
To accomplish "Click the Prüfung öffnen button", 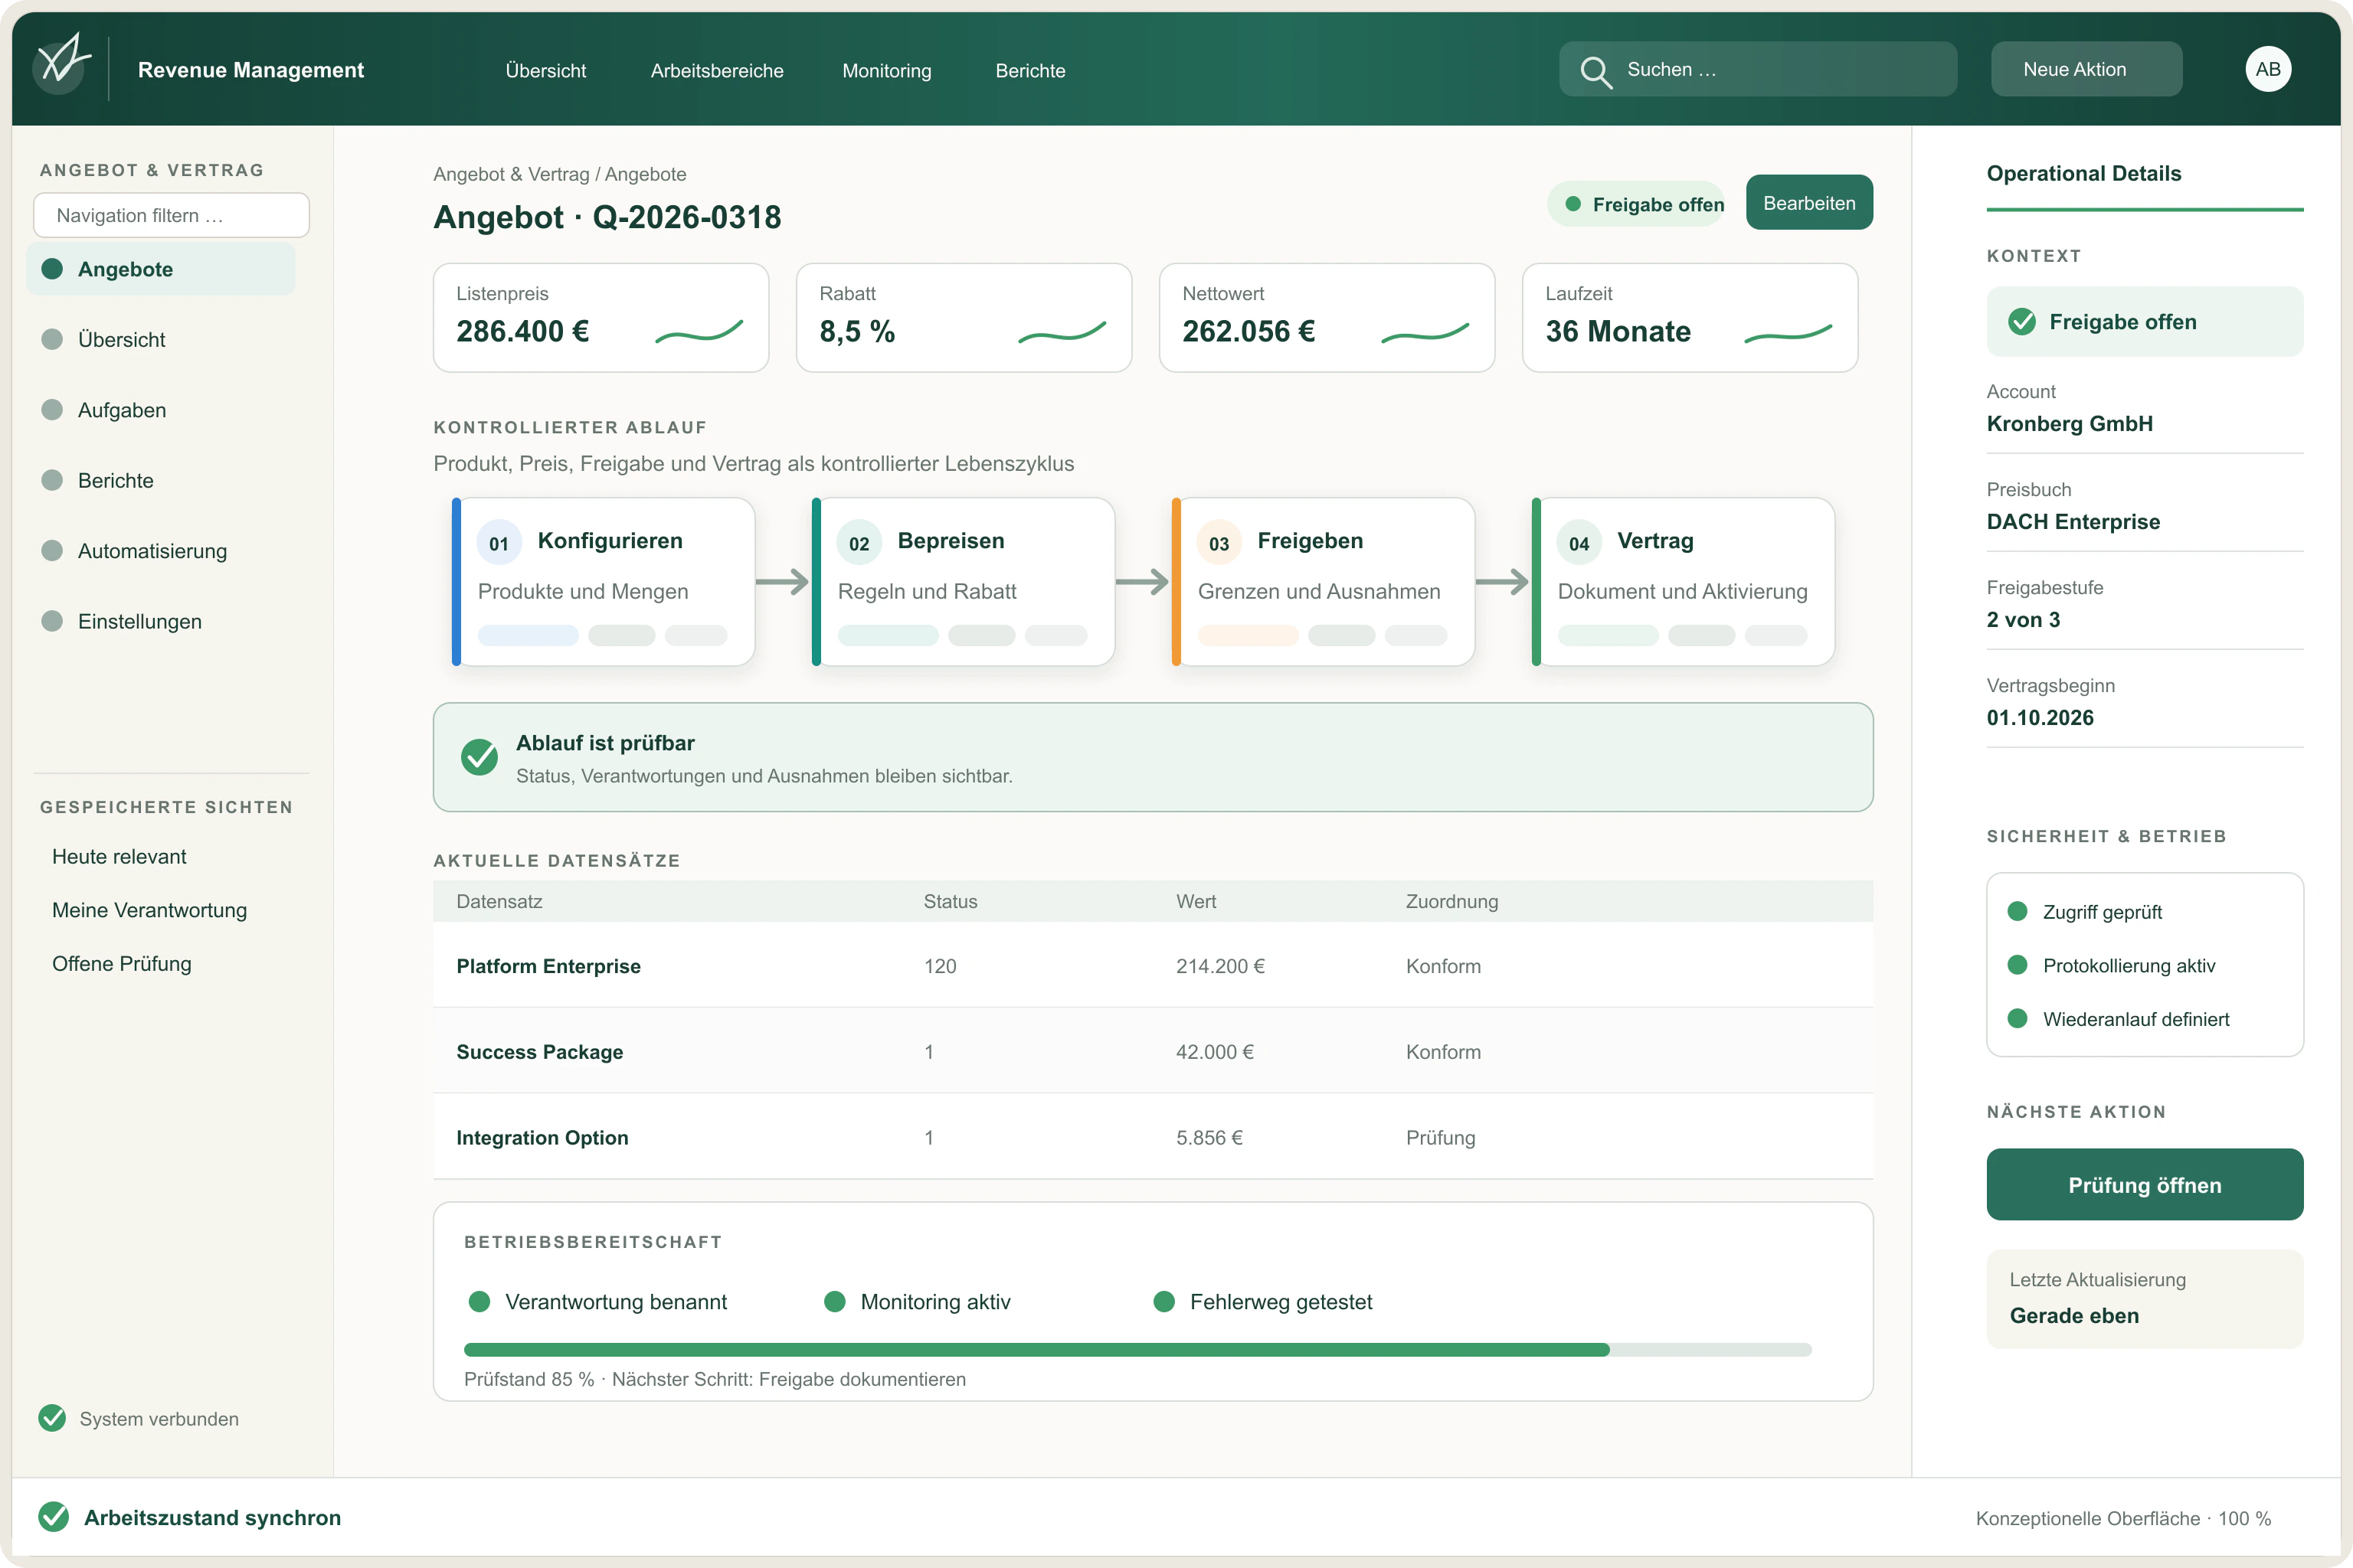I will (x=2144, y=1184).
